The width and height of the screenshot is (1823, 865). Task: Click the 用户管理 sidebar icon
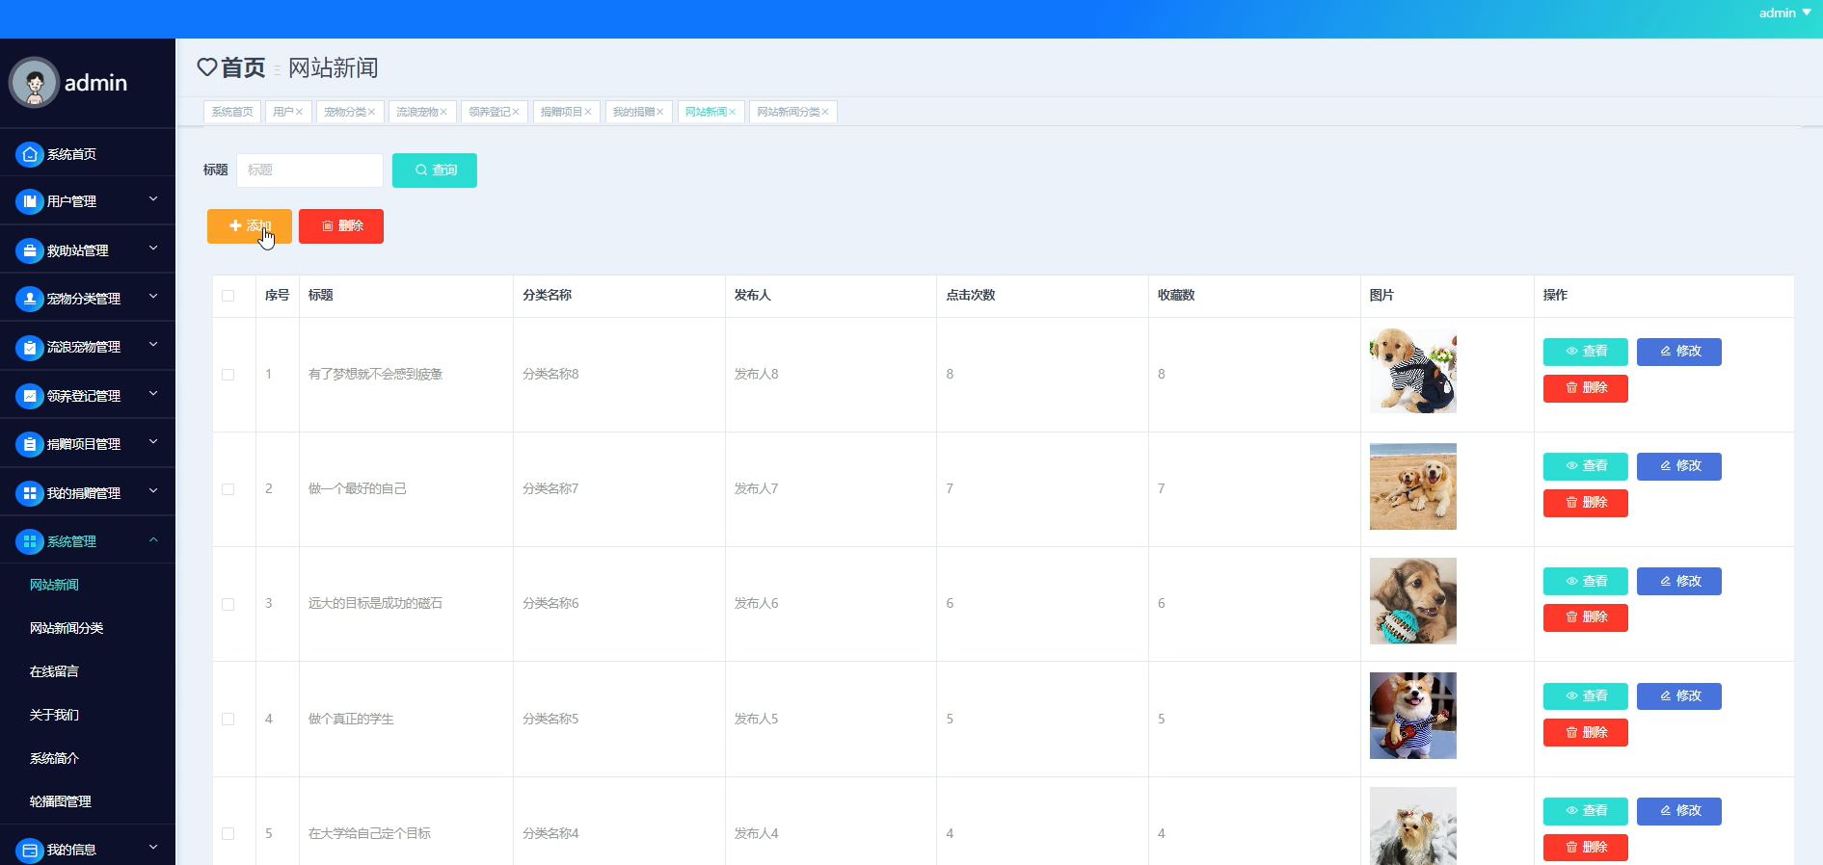pos(30,201)
